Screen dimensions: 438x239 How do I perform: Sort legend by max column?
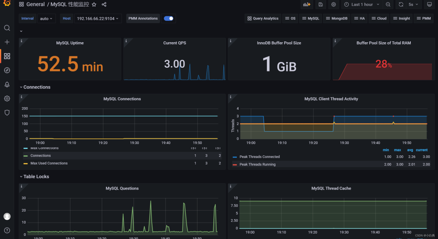397,150
